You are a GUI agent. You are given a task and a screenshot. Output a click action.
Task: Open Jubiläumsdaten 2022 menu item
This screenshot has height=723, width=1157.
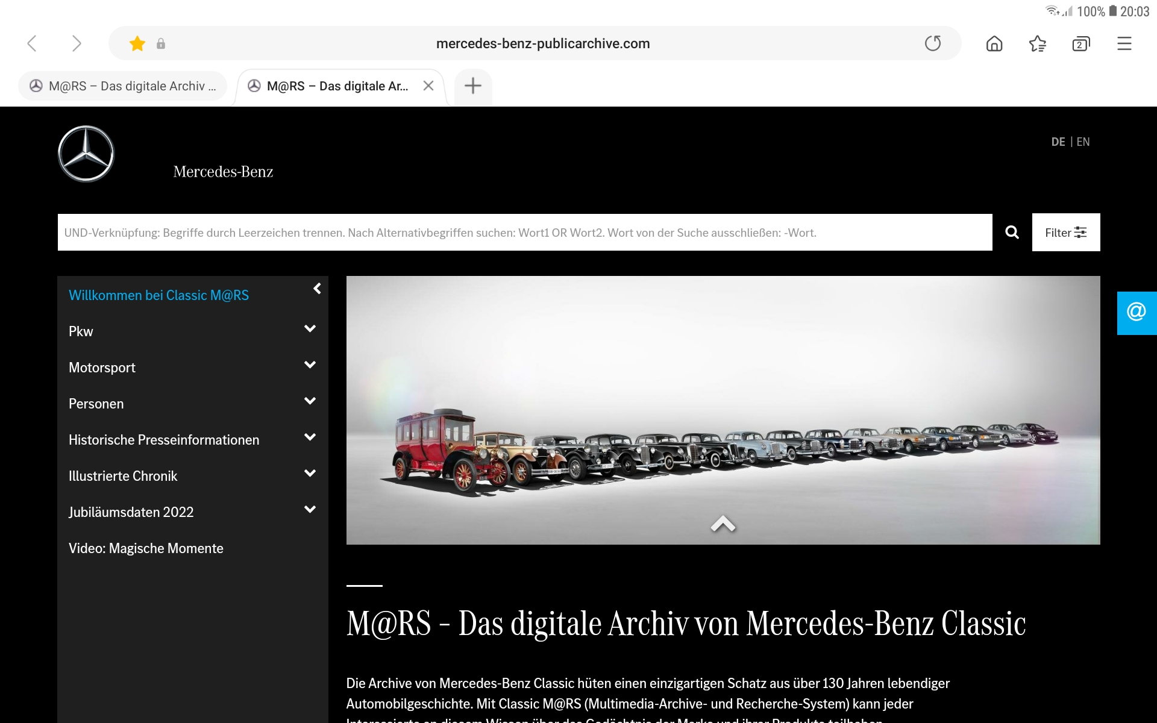[131, 512]
